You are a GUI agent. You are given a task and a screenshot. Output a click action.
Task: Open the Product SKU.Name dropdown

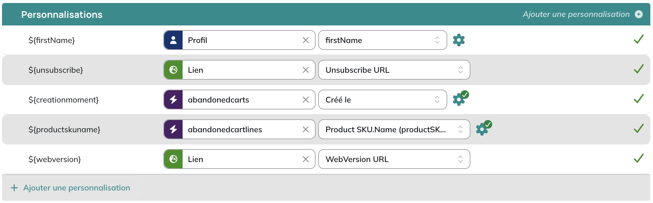pos(394,129)
